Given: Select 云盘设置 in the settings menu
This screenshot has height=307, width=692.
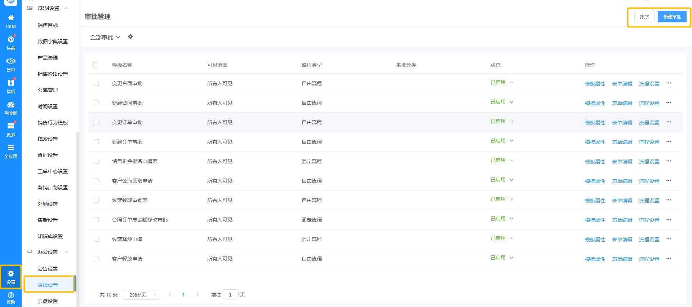Looking at the screenshot, I should coord(48,301).
